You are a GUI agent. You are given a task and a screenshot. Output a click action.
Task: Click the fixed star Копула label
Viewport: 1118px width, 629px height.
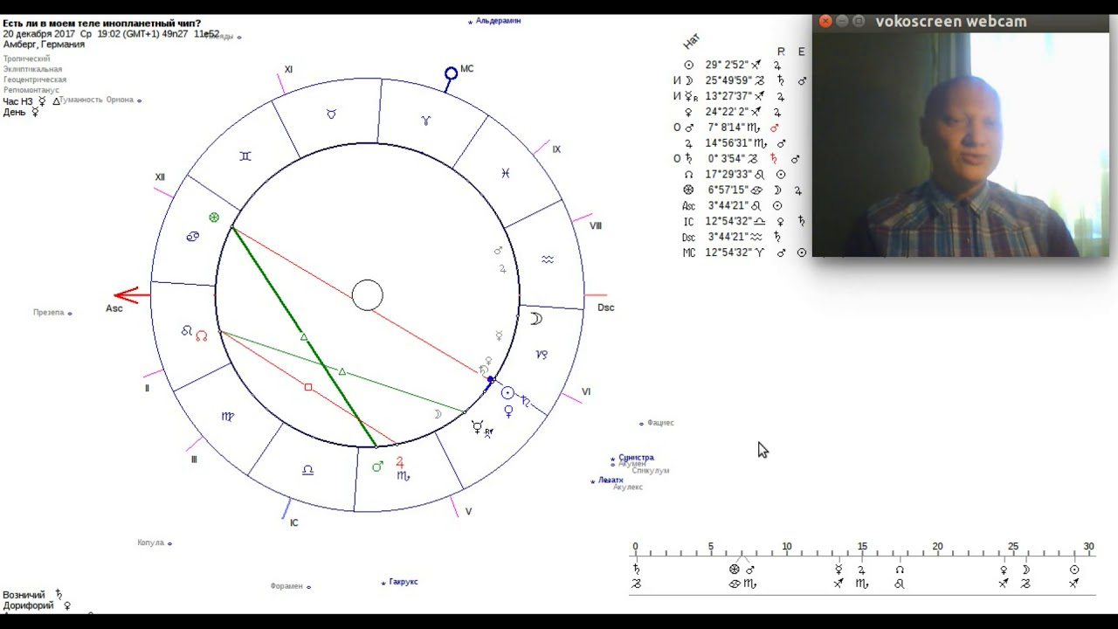(150, 543)
